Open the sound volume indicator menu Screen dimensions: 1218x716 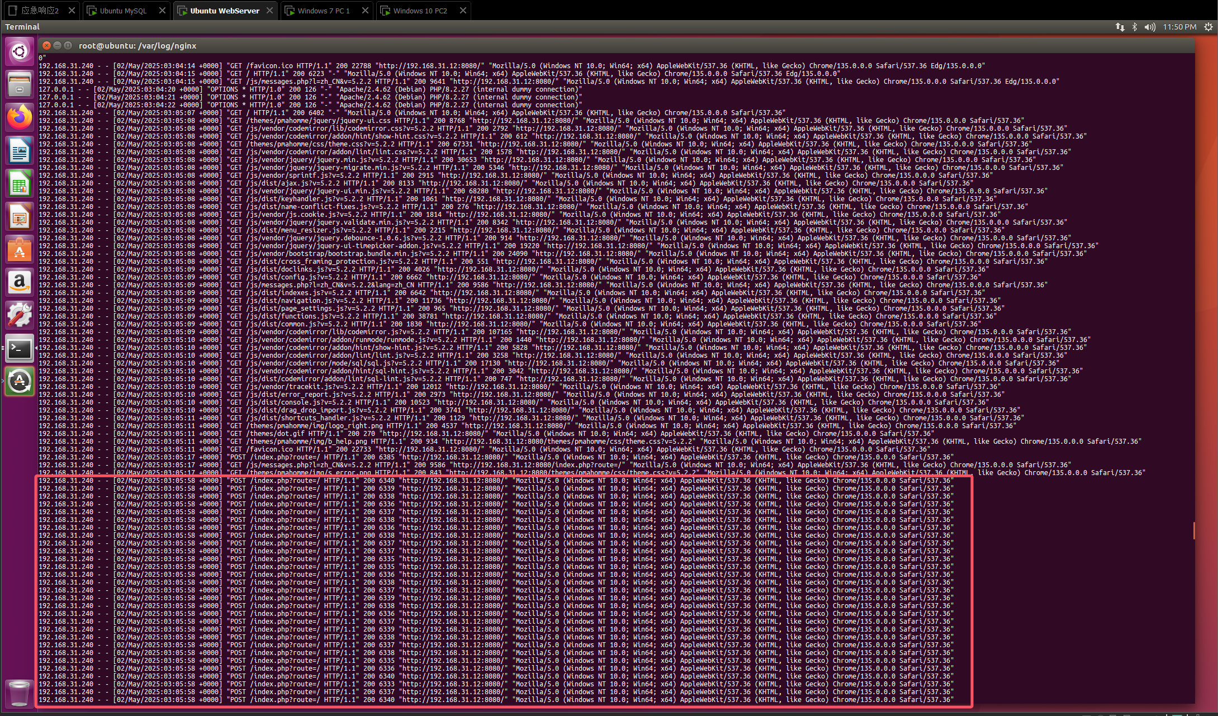point(1149,27)
